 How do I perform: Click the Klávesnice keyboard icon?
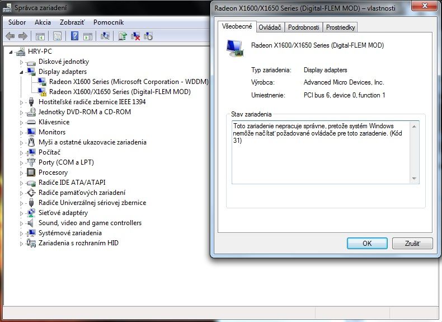[31, 122]
